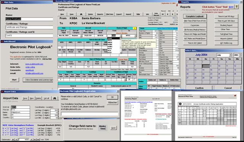Click the Complete Logbook report button
This screenshot has height=142, width=244.
click(x=195, y=16)
